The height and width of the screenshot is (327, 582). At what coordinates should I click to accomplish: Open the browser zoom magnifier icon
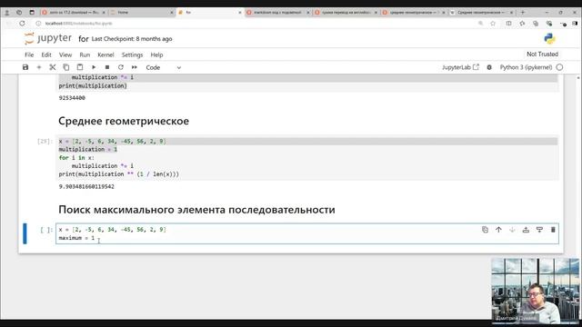tap(481, 24)
